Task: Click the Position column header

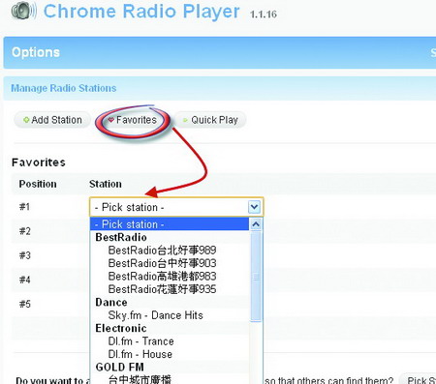Action: click(x=38, y=184)
